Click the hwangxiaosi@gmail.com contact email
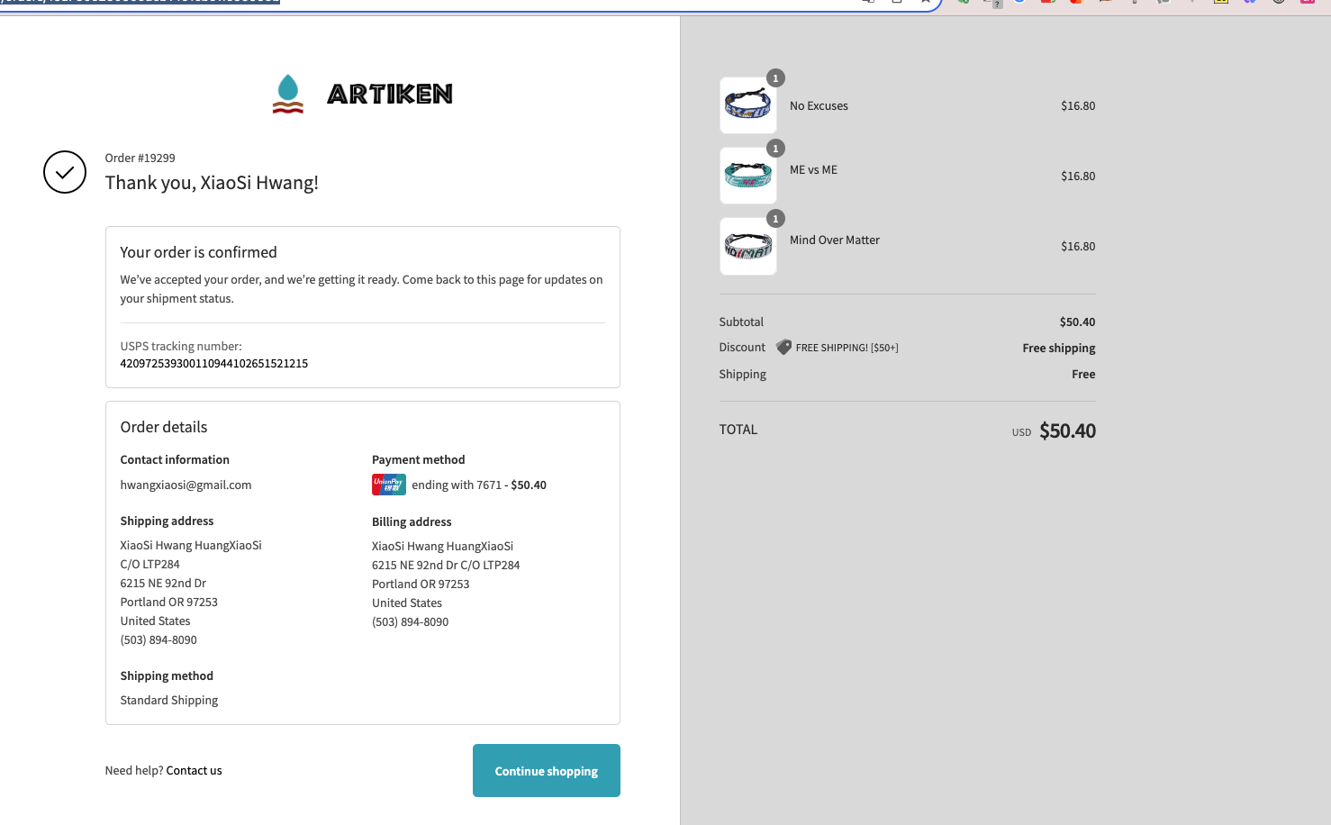Image resolution: width=1331 pixels, height=825 pixels. (x=186, y=485)
